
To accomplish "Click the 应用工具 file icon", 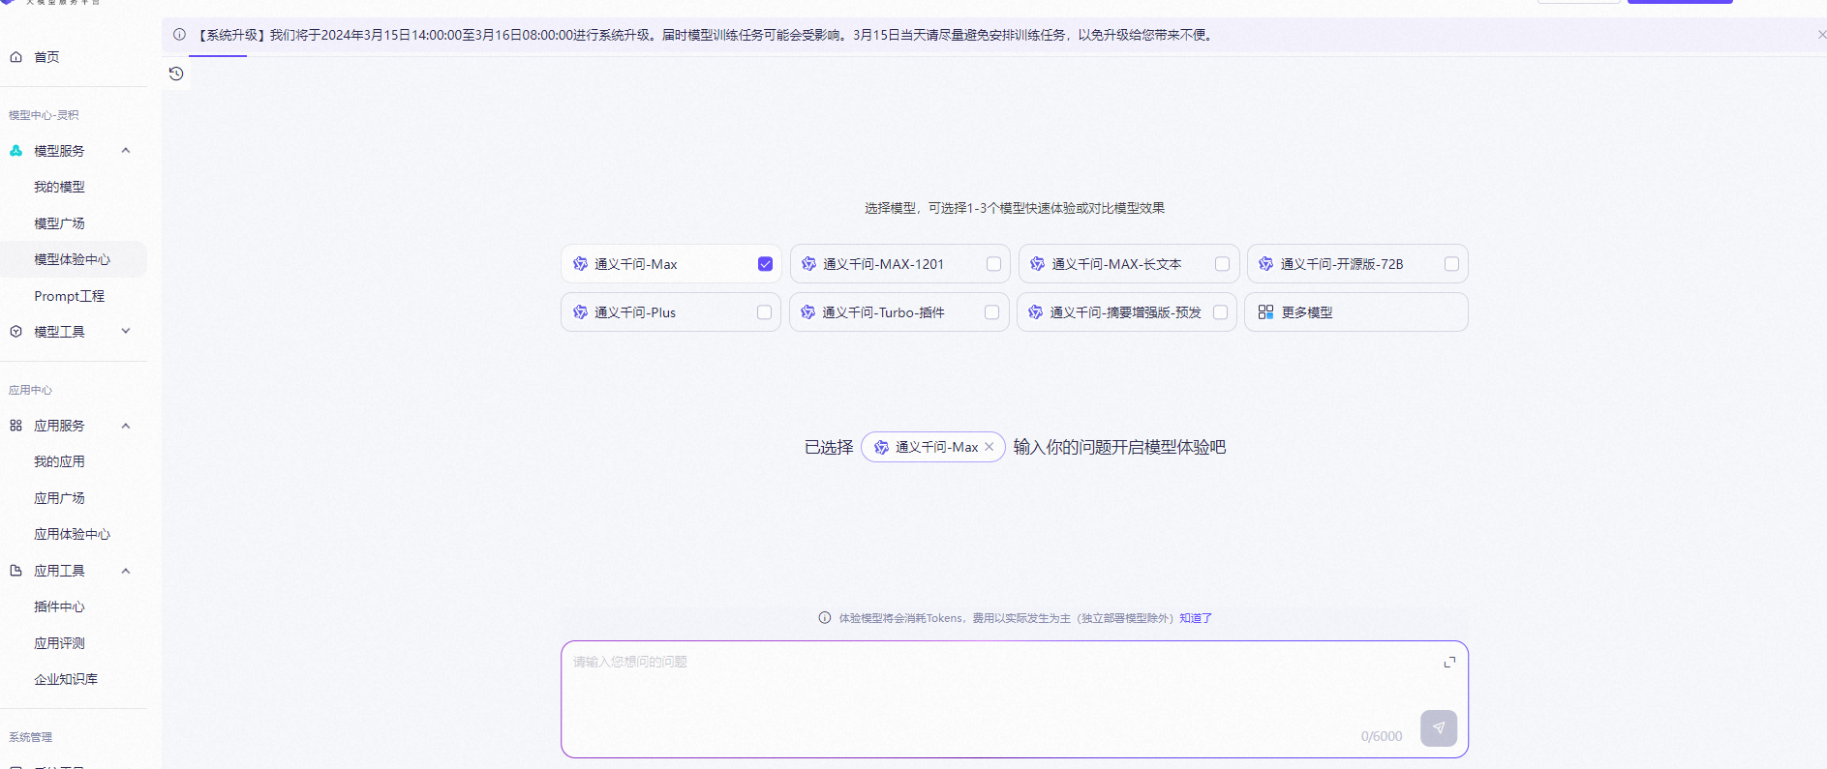I will click(15, 571).
